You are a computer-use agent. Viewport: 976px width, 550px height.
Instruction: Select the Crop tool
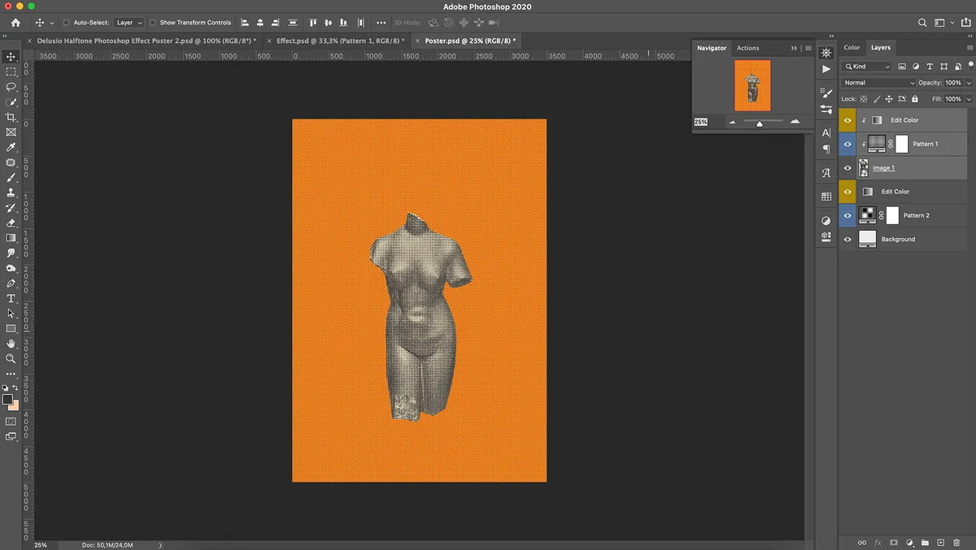(x=11, y=117)
